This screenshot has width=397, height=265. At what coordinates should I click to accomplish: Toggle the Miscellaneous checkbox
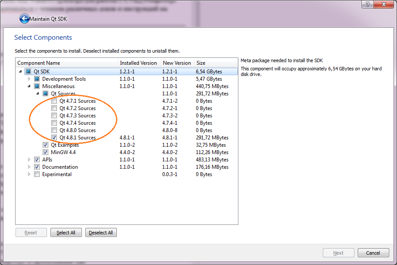pos(37,86)
